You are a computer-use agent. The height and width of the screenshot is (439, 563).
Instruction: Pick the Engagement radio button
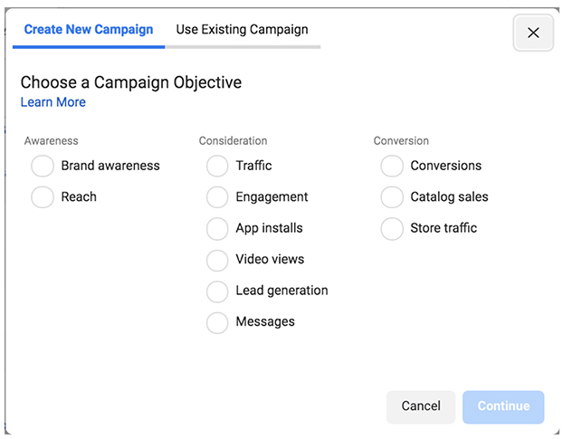click(217, 197)
